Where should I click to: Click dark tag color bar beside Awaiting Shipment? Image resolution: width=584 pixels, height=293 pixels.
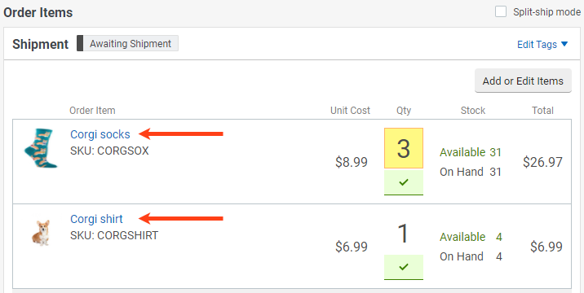[x=80, y=43]
